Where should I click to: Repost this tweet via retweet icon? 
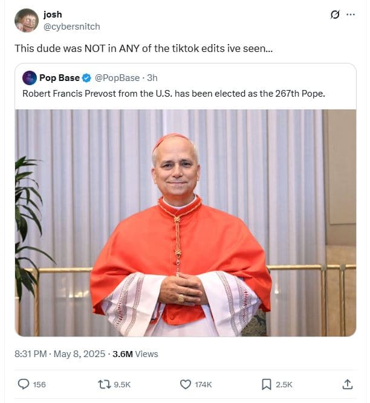click(x=105, y=384)
